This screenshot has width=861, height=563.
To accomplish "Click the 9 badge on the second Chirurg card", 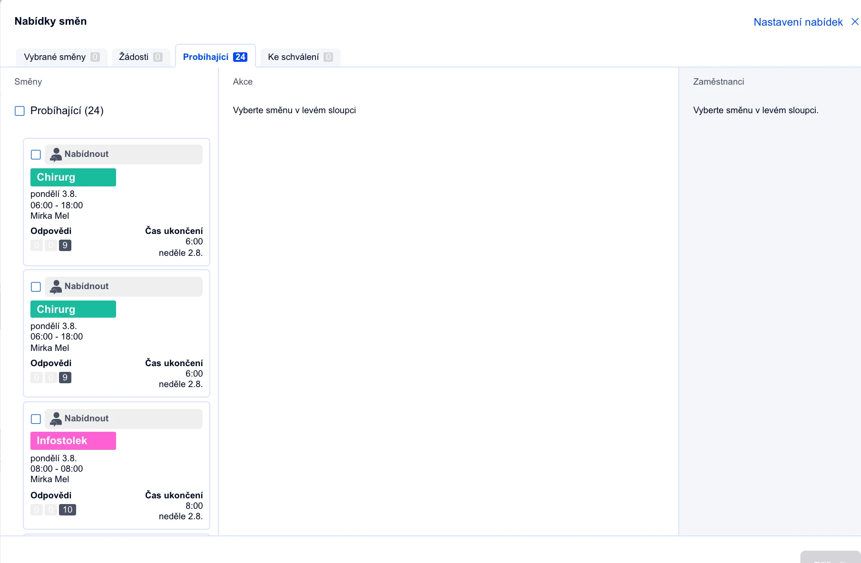I will tap(65, 378).
